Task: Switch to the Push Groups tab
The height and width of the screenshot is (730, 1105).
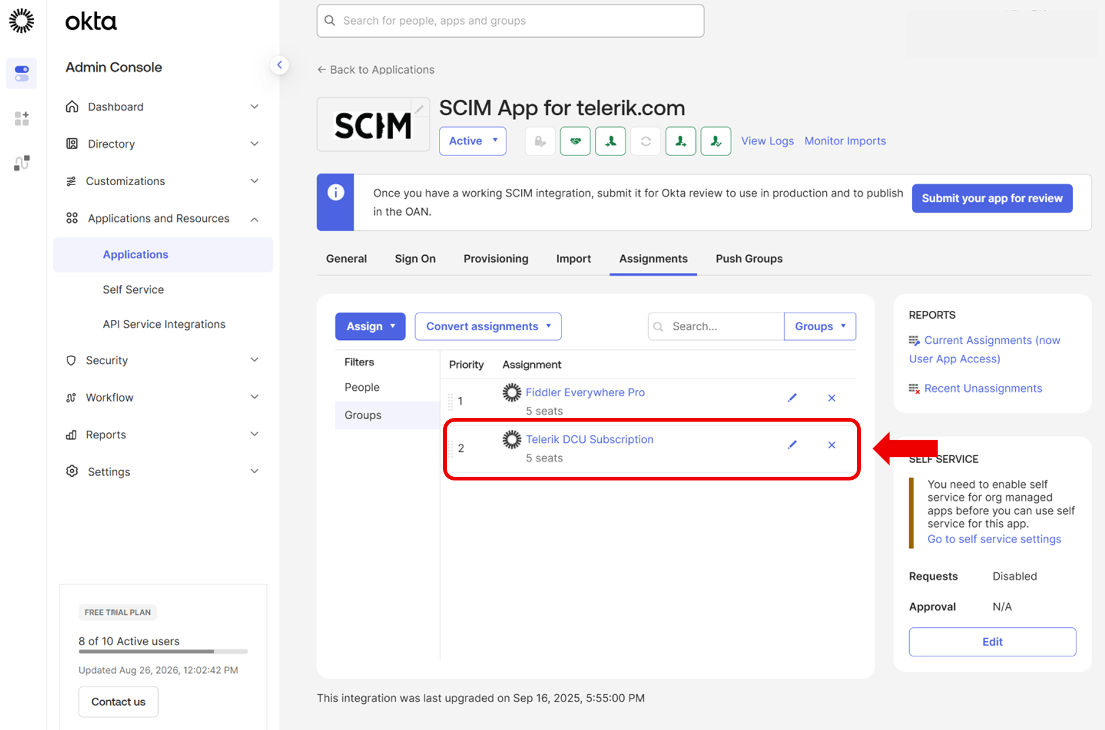Action: pyautogui.click(x=749, y=259)
